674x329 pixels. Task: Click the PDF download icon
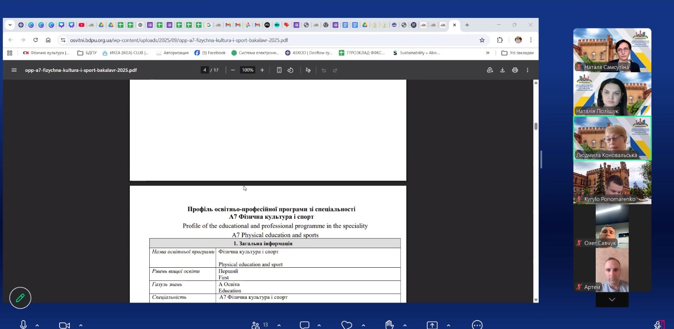tap(503, 70)
